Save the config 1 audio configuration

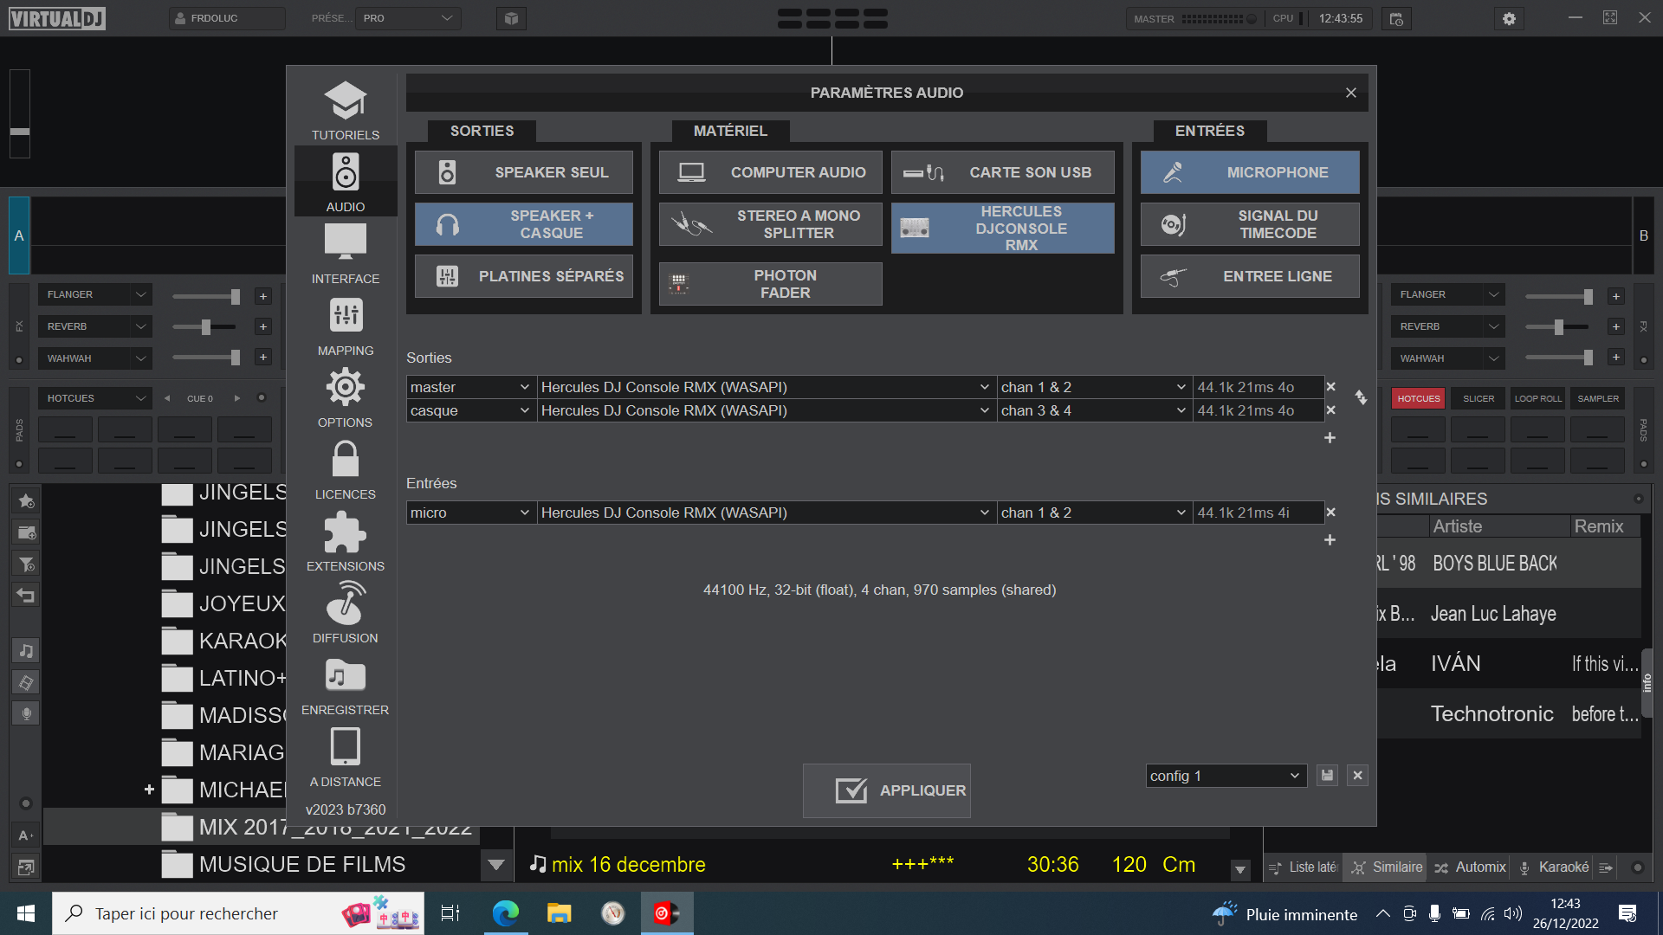pos(1327,776)
